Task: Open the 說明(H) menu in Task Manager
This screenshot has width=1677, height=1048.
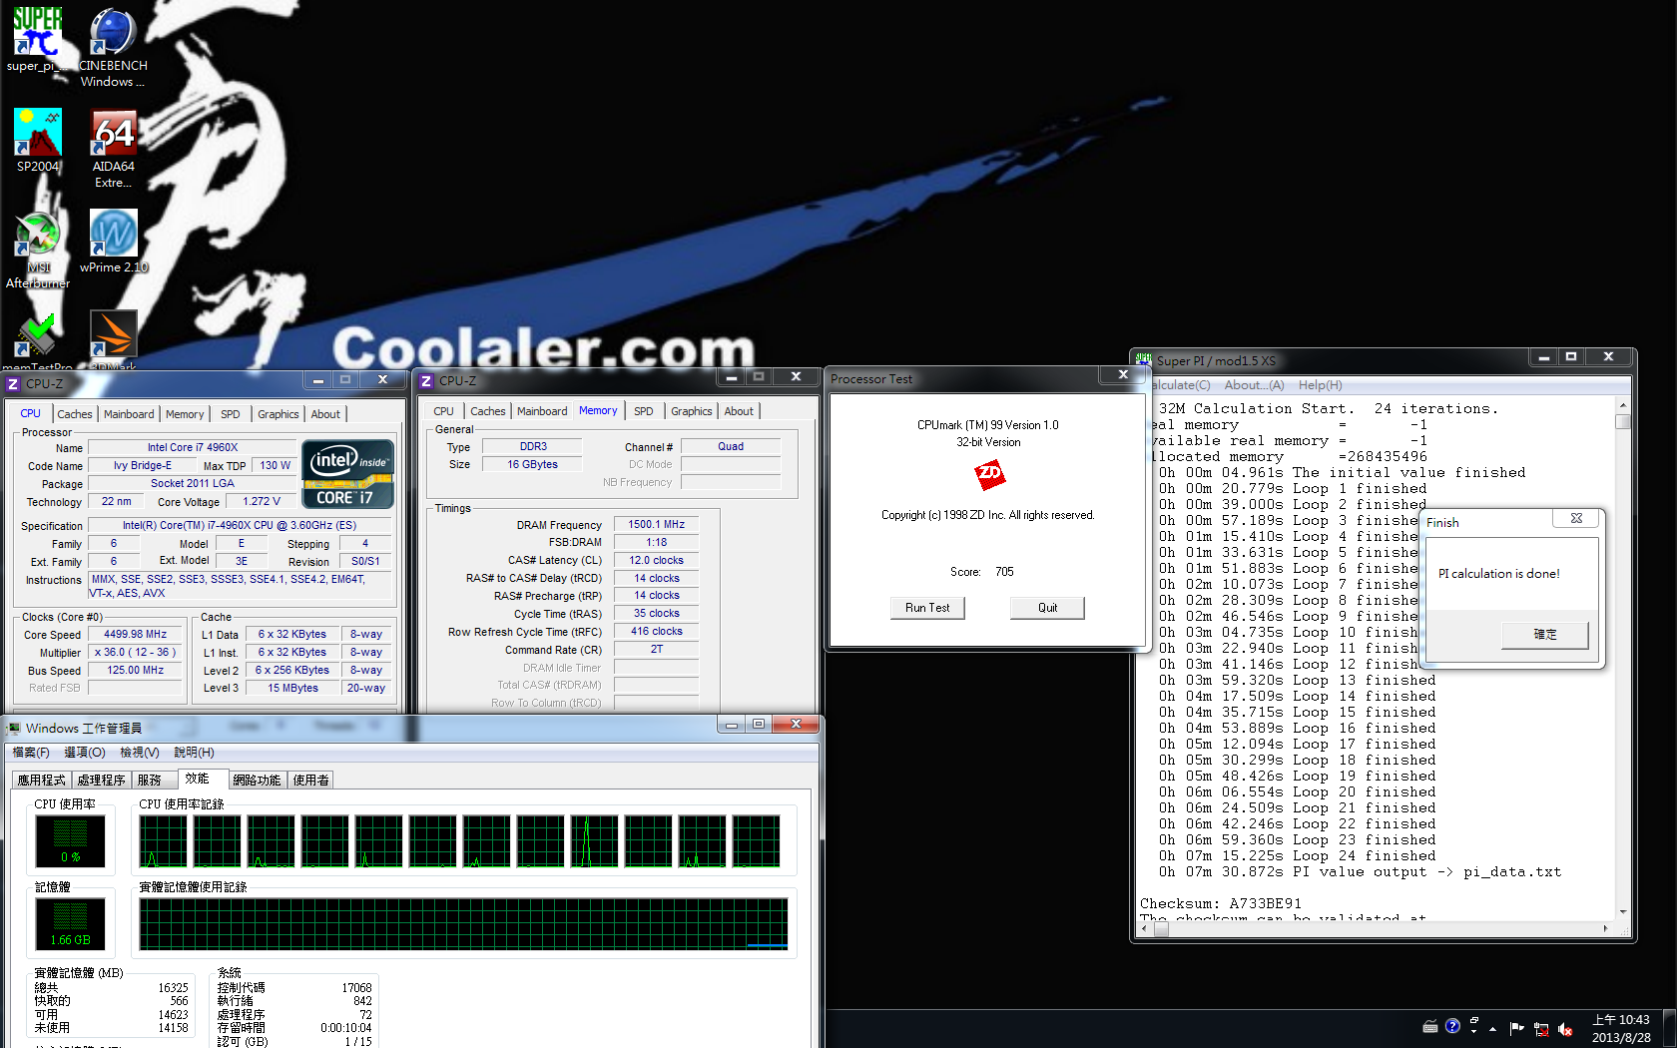Action: [194, 753]
